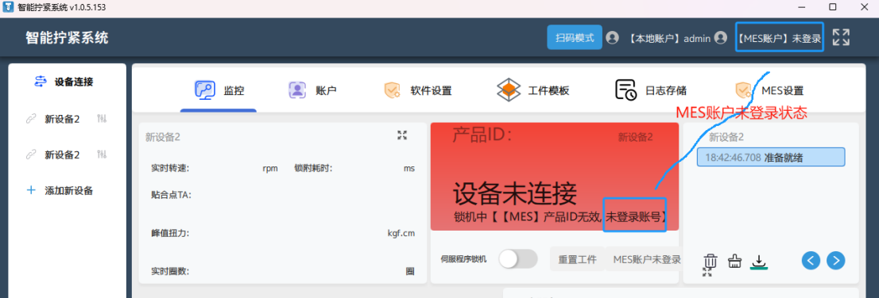The width and height of the screenshot is (879, 298).
Task: Click the app logo in the title bar
Action: pos(9,7)
